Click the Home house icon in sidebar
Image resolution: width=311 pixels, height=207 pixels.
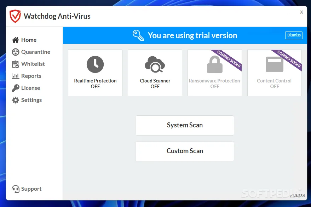click(15, 40)
